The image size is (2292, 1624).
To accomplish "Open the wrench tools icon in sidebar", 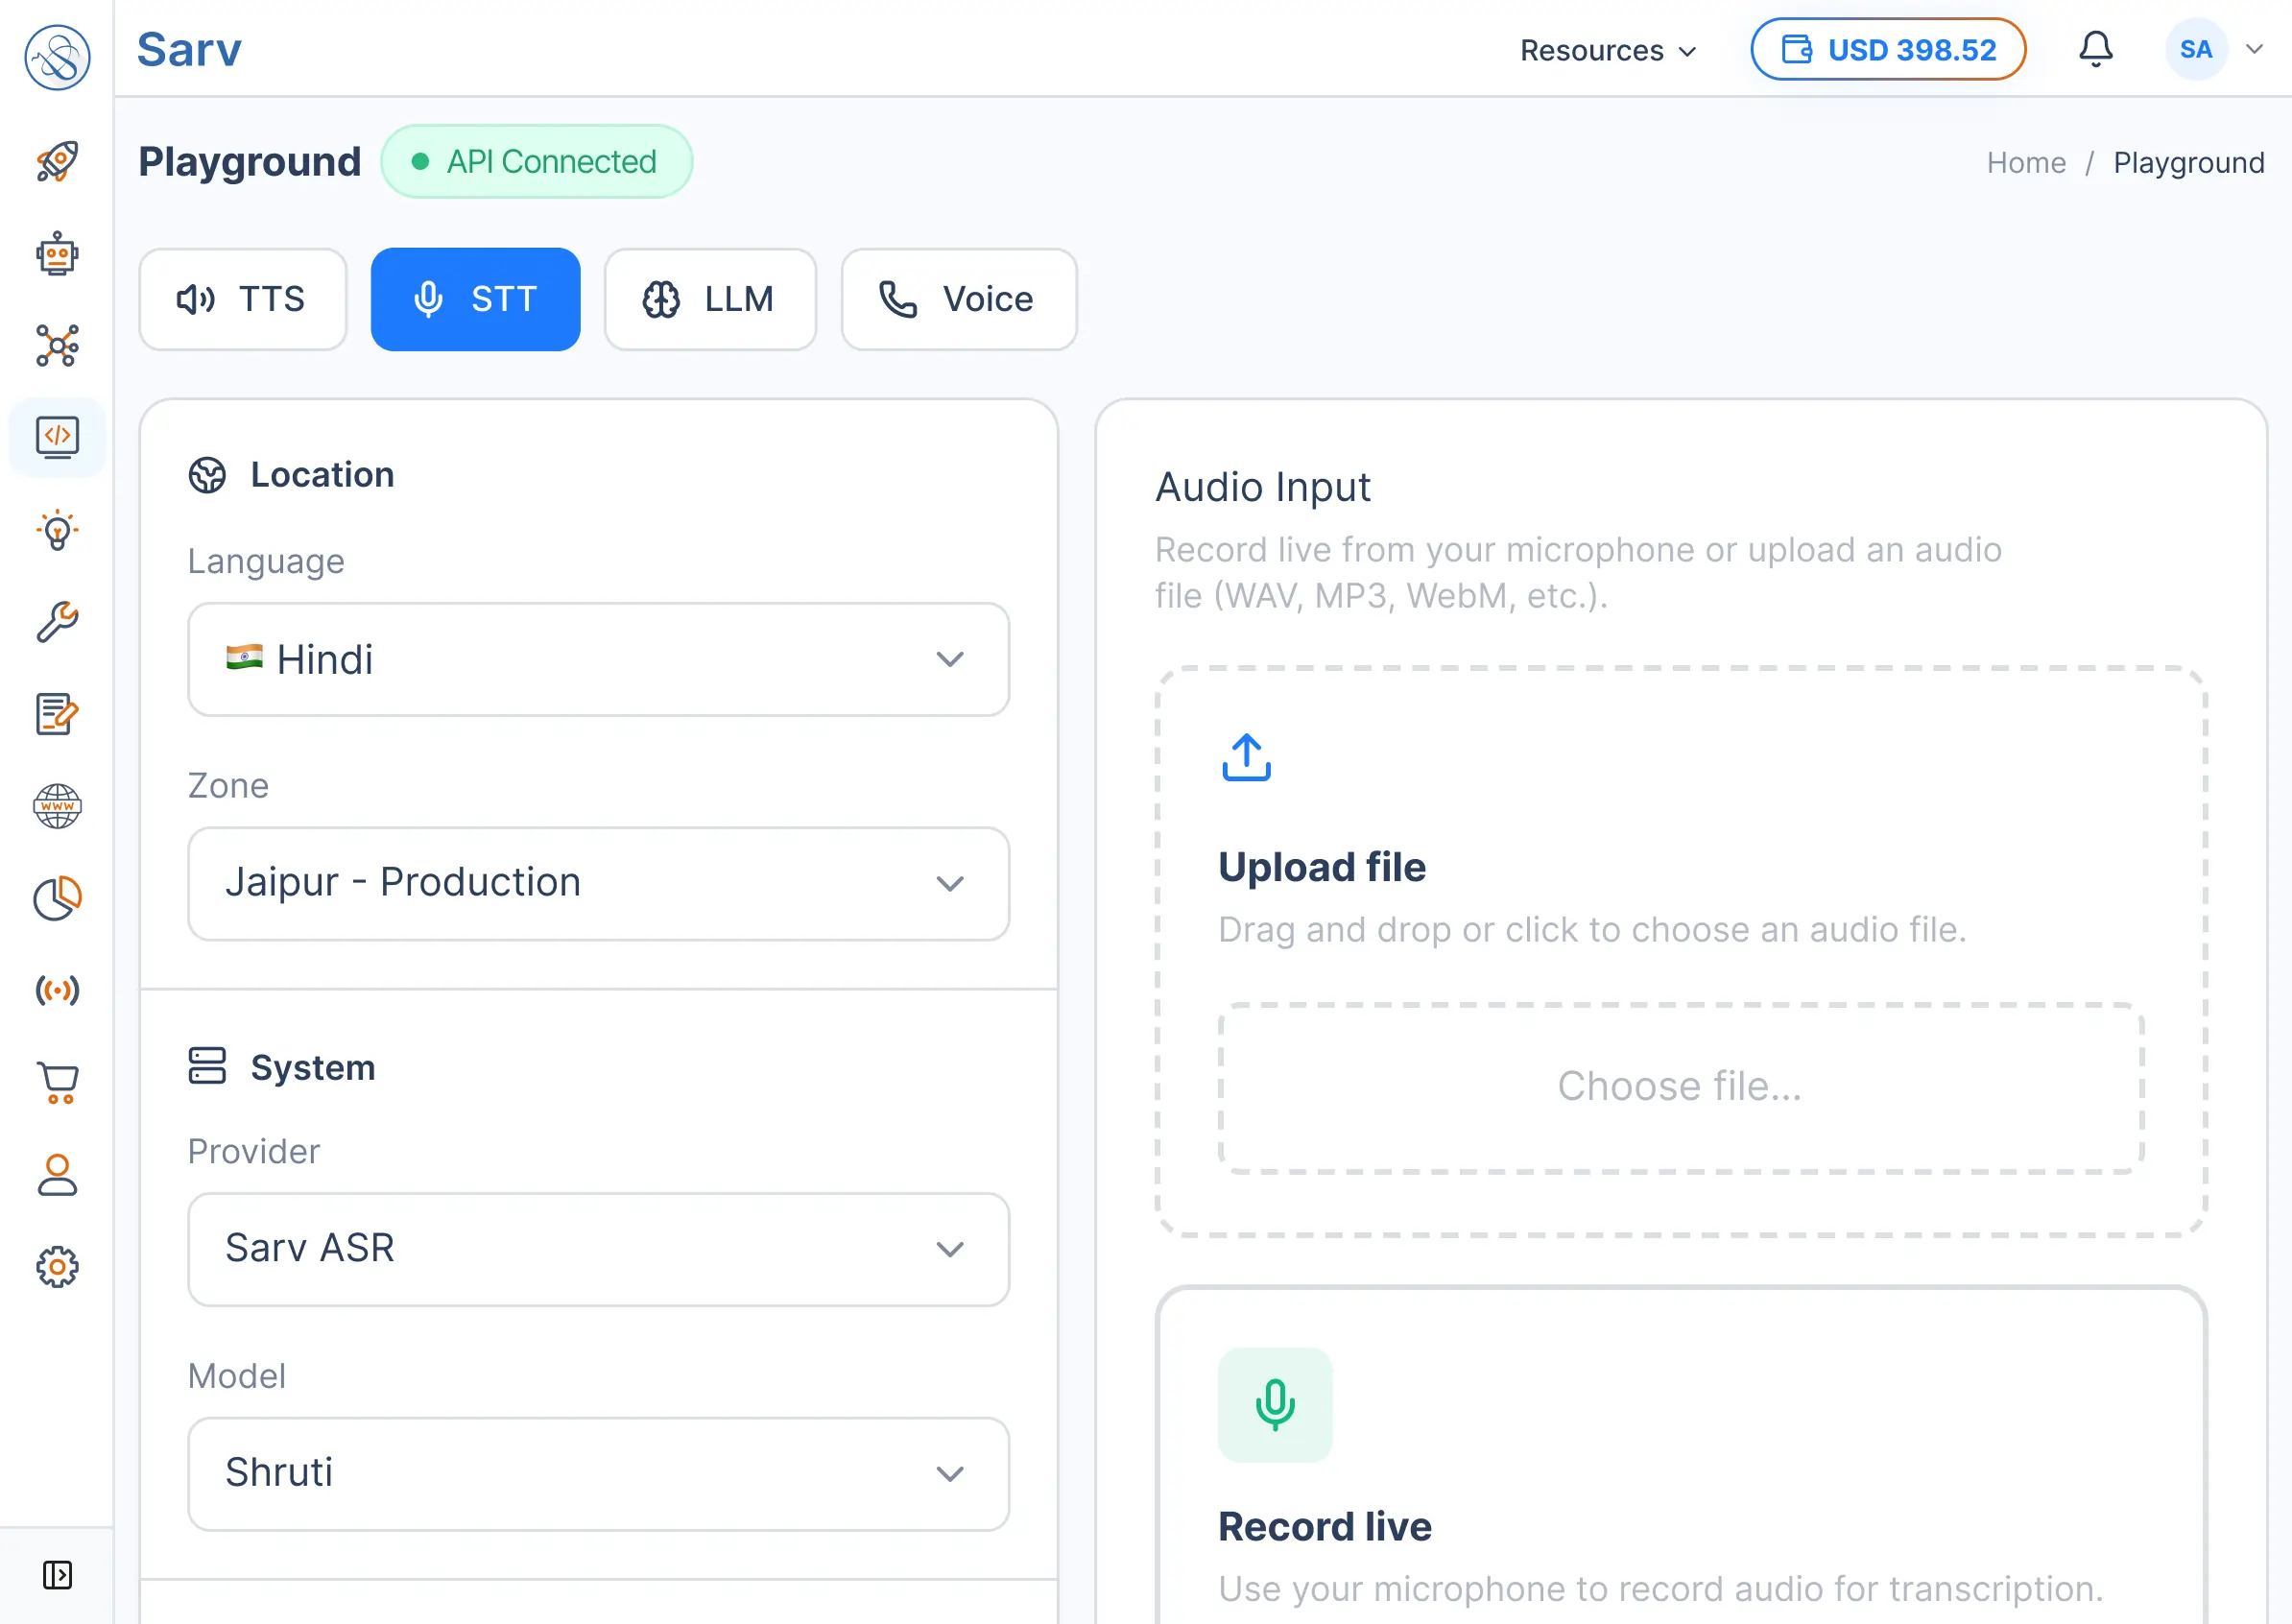I will tap(57, 622).
